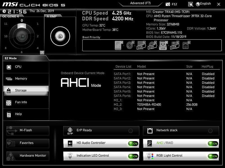The height and width of the screenshot is (168, 225).
Task: Click the Help hot key icon
Action: (9, 115)
